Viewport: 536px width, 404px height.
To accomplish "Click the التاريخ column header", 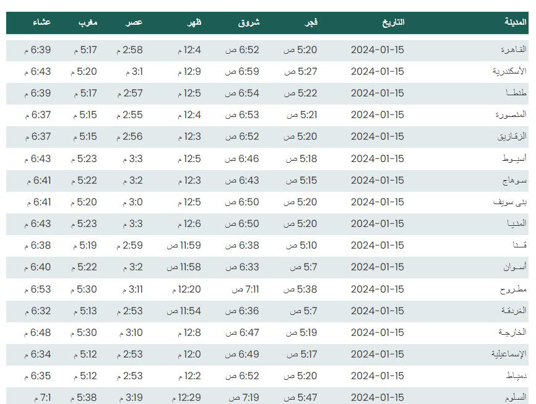I will click(393, 22).
